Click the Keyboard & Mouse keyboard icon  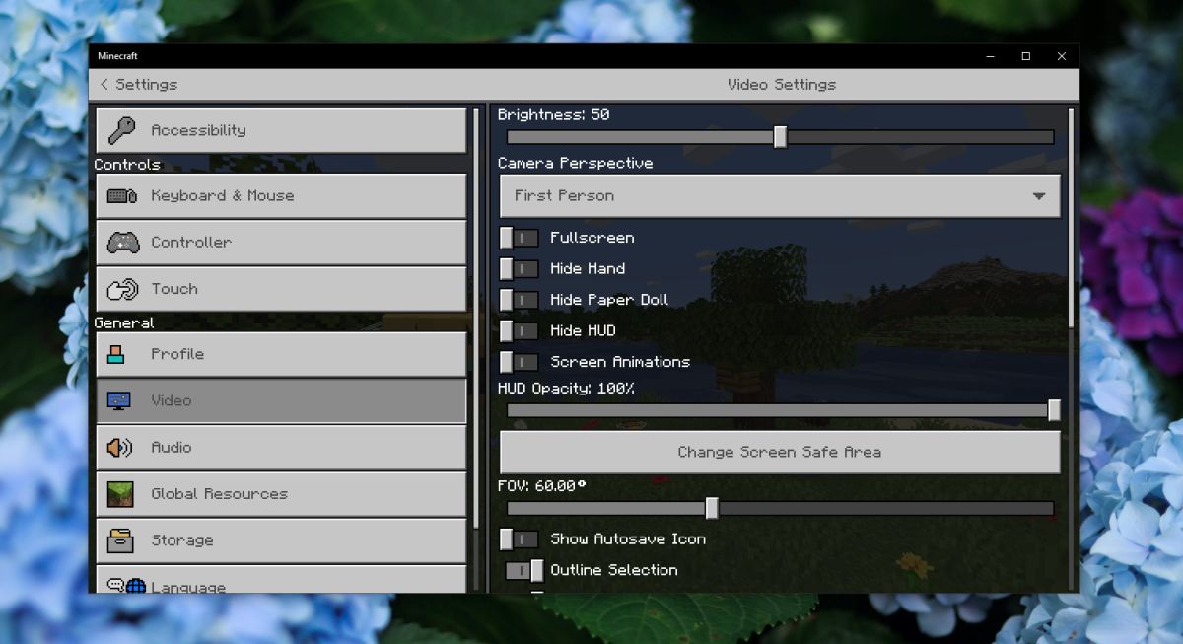tap(122, 195)
